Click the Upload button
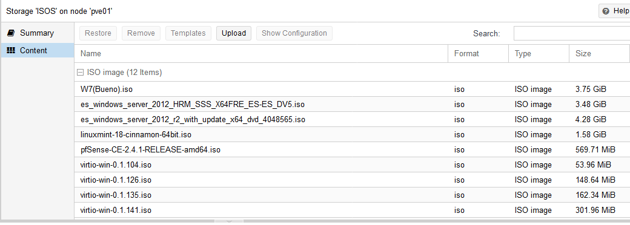630x225 pixels. (x=234, y=33)
